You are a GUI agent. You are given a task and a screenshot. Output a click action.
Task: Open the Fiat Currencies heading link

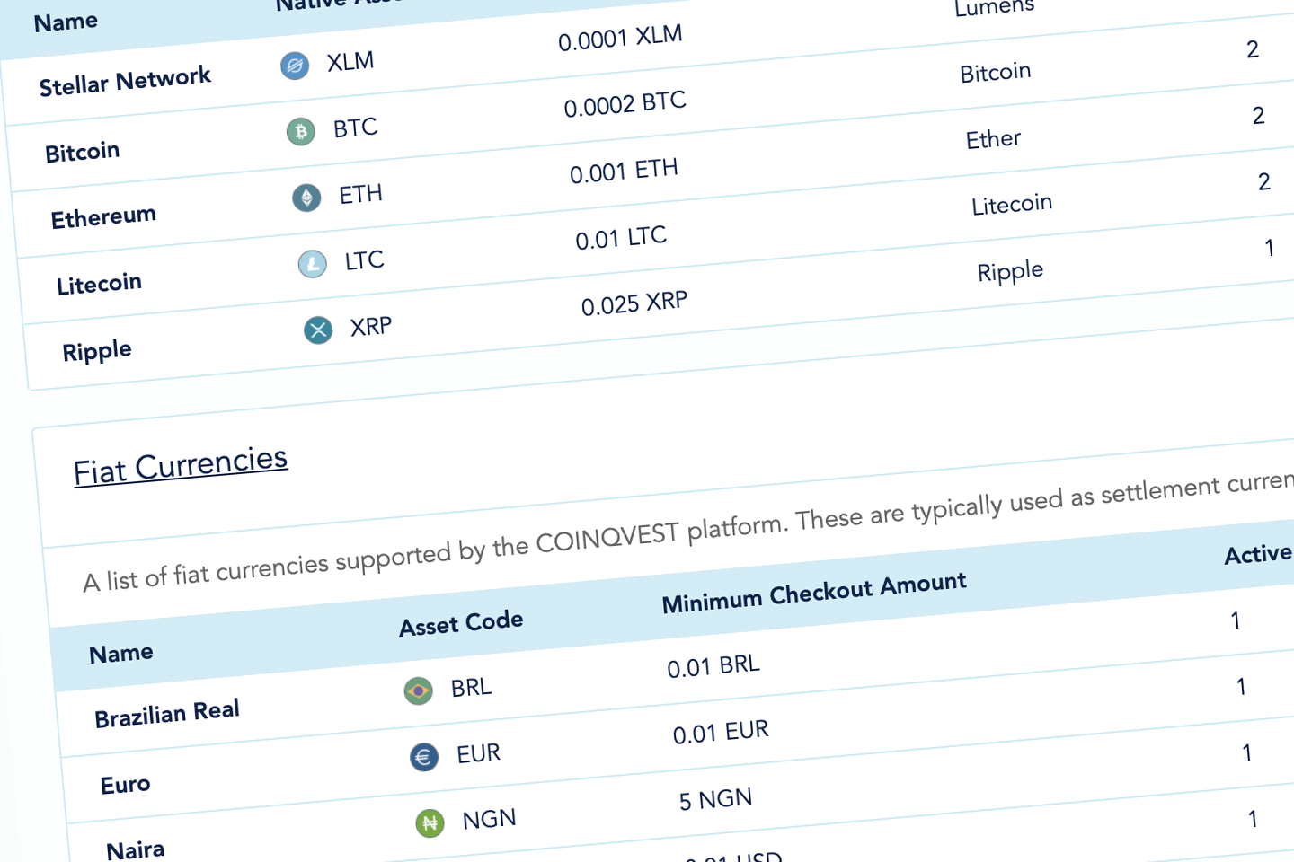181,465
